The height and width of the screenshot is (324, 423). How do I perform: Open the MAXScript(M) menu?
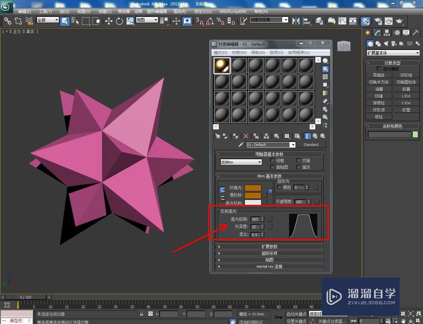[233, 11]
